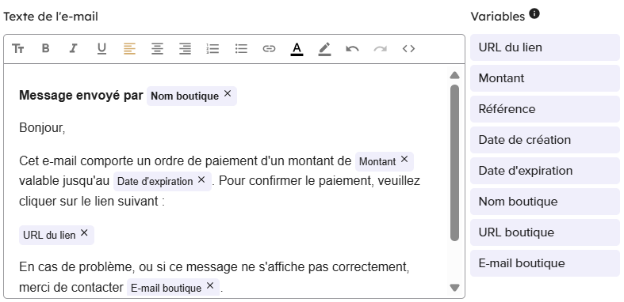Insert a hyperlink
Viewport: 624px width, 302px height.
pos(269,49)
